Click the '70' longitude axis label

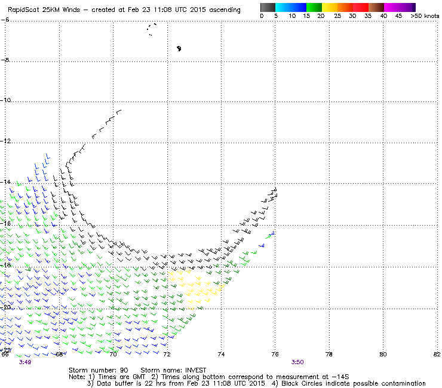tap(113, 355)
